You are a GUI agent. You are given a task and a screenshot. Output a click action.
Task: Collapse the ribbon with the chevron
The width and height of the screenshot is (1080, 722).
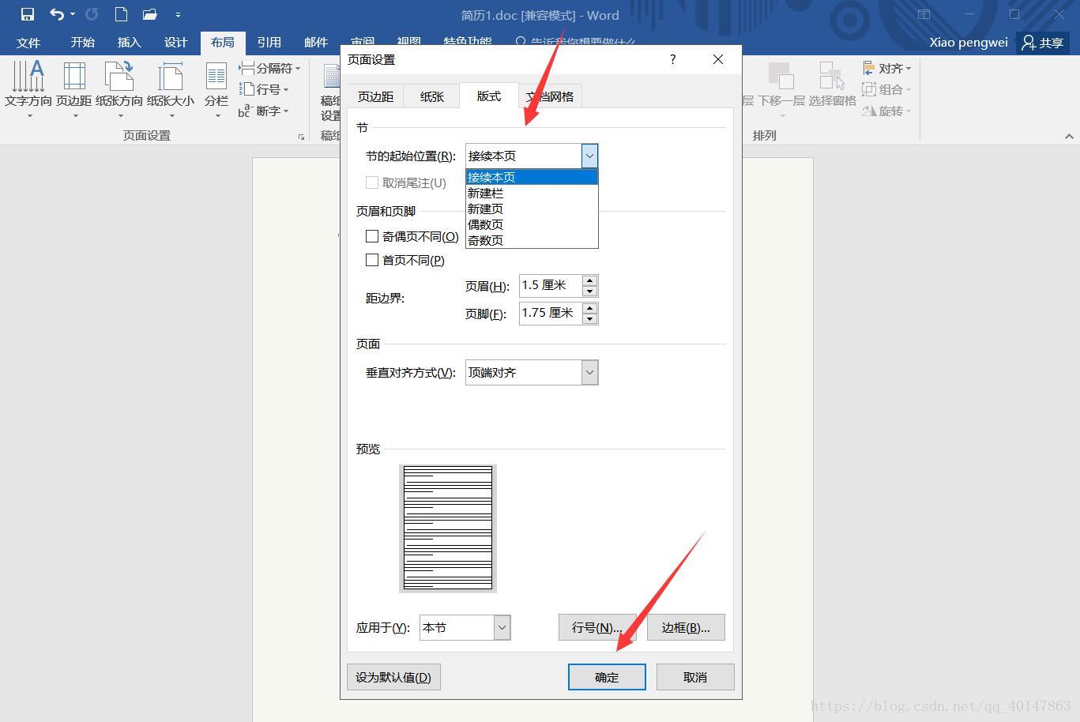[x=1069, y=136]
